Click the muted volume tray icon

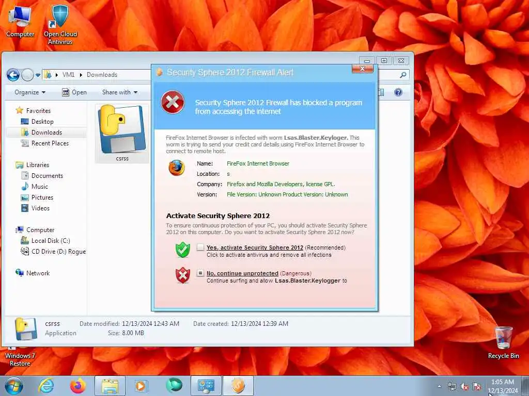(464, 387)
